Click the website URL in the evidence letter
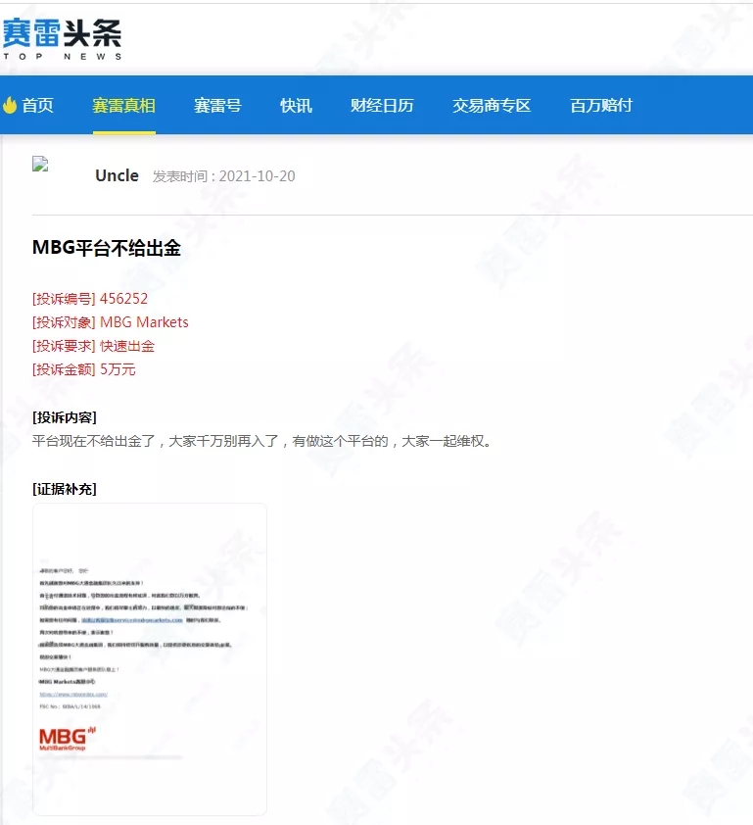 [73, 694]
